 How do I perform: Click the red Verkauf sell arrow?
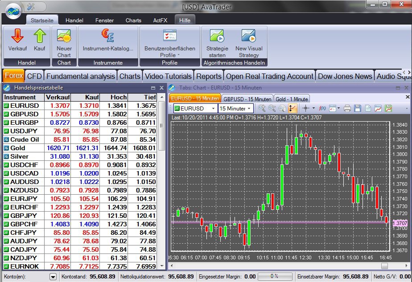pyautogui.click(x=17, y=36)
